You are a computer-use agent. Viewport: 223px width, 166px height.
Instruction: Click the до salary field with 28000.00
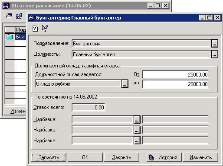pyautogui.click(x=175, y=84)
